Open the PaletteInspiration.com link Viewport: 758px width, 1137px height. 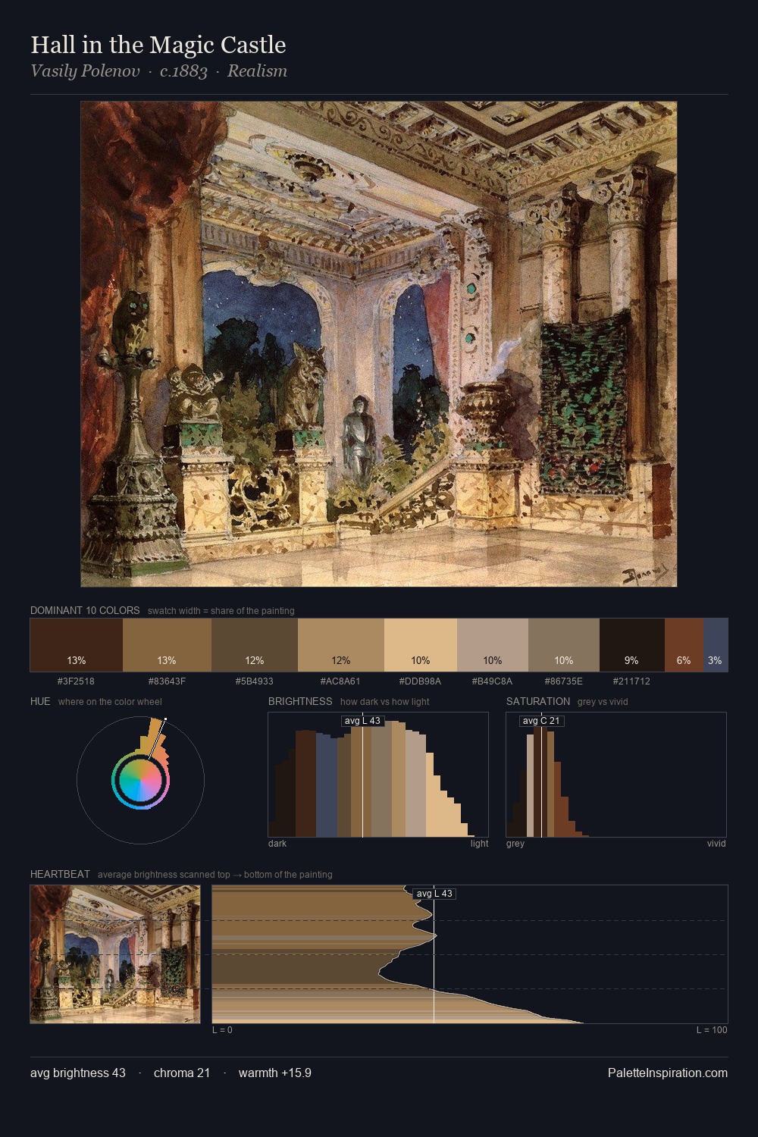pyautogui.click(x=668, y=1073)
